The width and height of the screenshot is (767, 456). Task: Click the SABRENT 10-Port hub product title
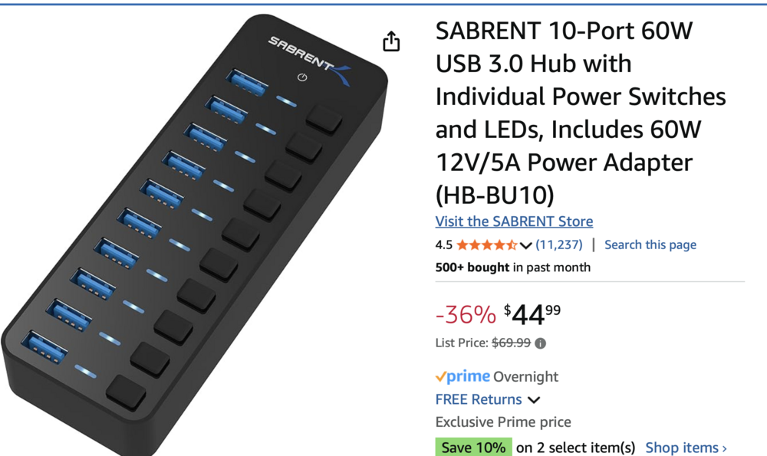[x=581, y=113]
